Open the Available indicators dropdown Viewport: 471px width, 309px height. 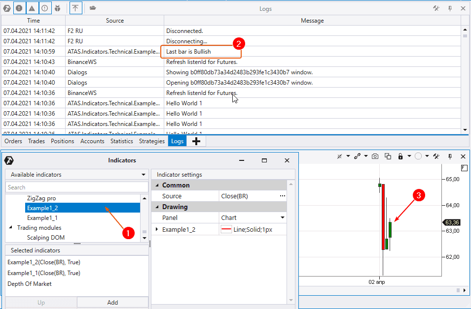77,174
